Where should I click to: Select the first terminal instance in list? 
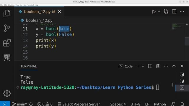pyautogui.click(x=182, y=74)
